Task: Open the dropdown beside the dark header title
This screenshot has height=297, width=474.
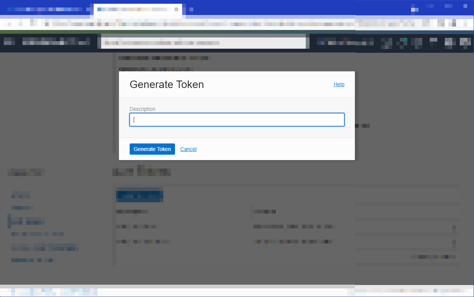Action: [94, 42]
